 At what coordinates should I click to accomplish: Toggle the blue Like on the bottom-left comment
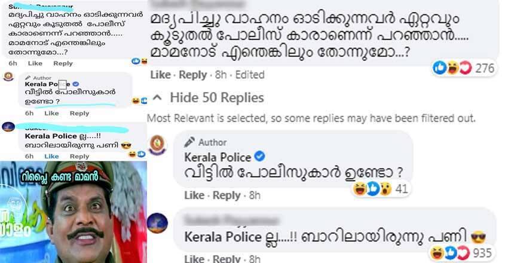click(x=51, y=157)
